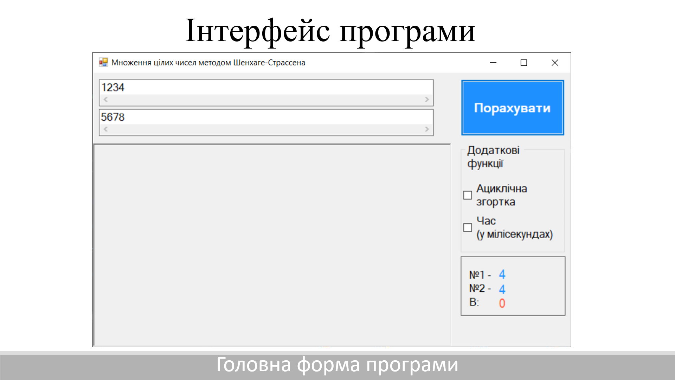Viewport: 675px width, 380px height.
Task: Click right scroll arrow under 1234 field
Action: [427, 100]
